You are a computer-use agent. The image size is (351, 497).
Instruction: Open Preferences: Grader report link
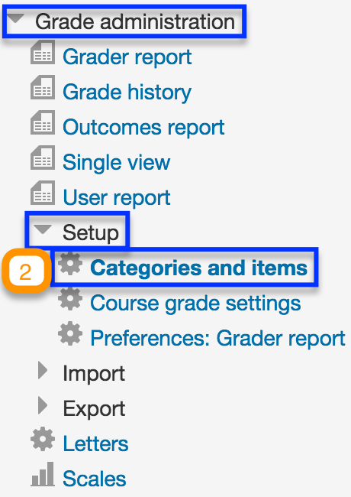pos(217,338)
